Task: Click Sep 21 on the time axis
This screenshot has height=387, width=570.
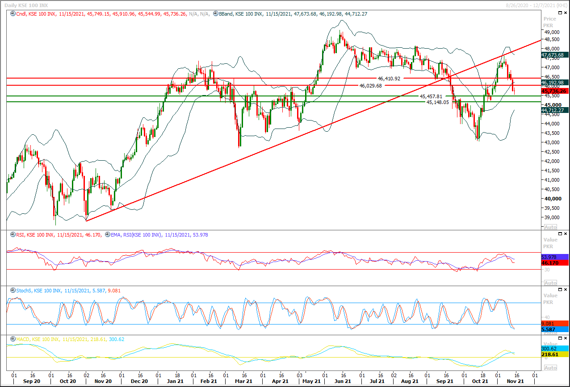Action: pos(445,381)
